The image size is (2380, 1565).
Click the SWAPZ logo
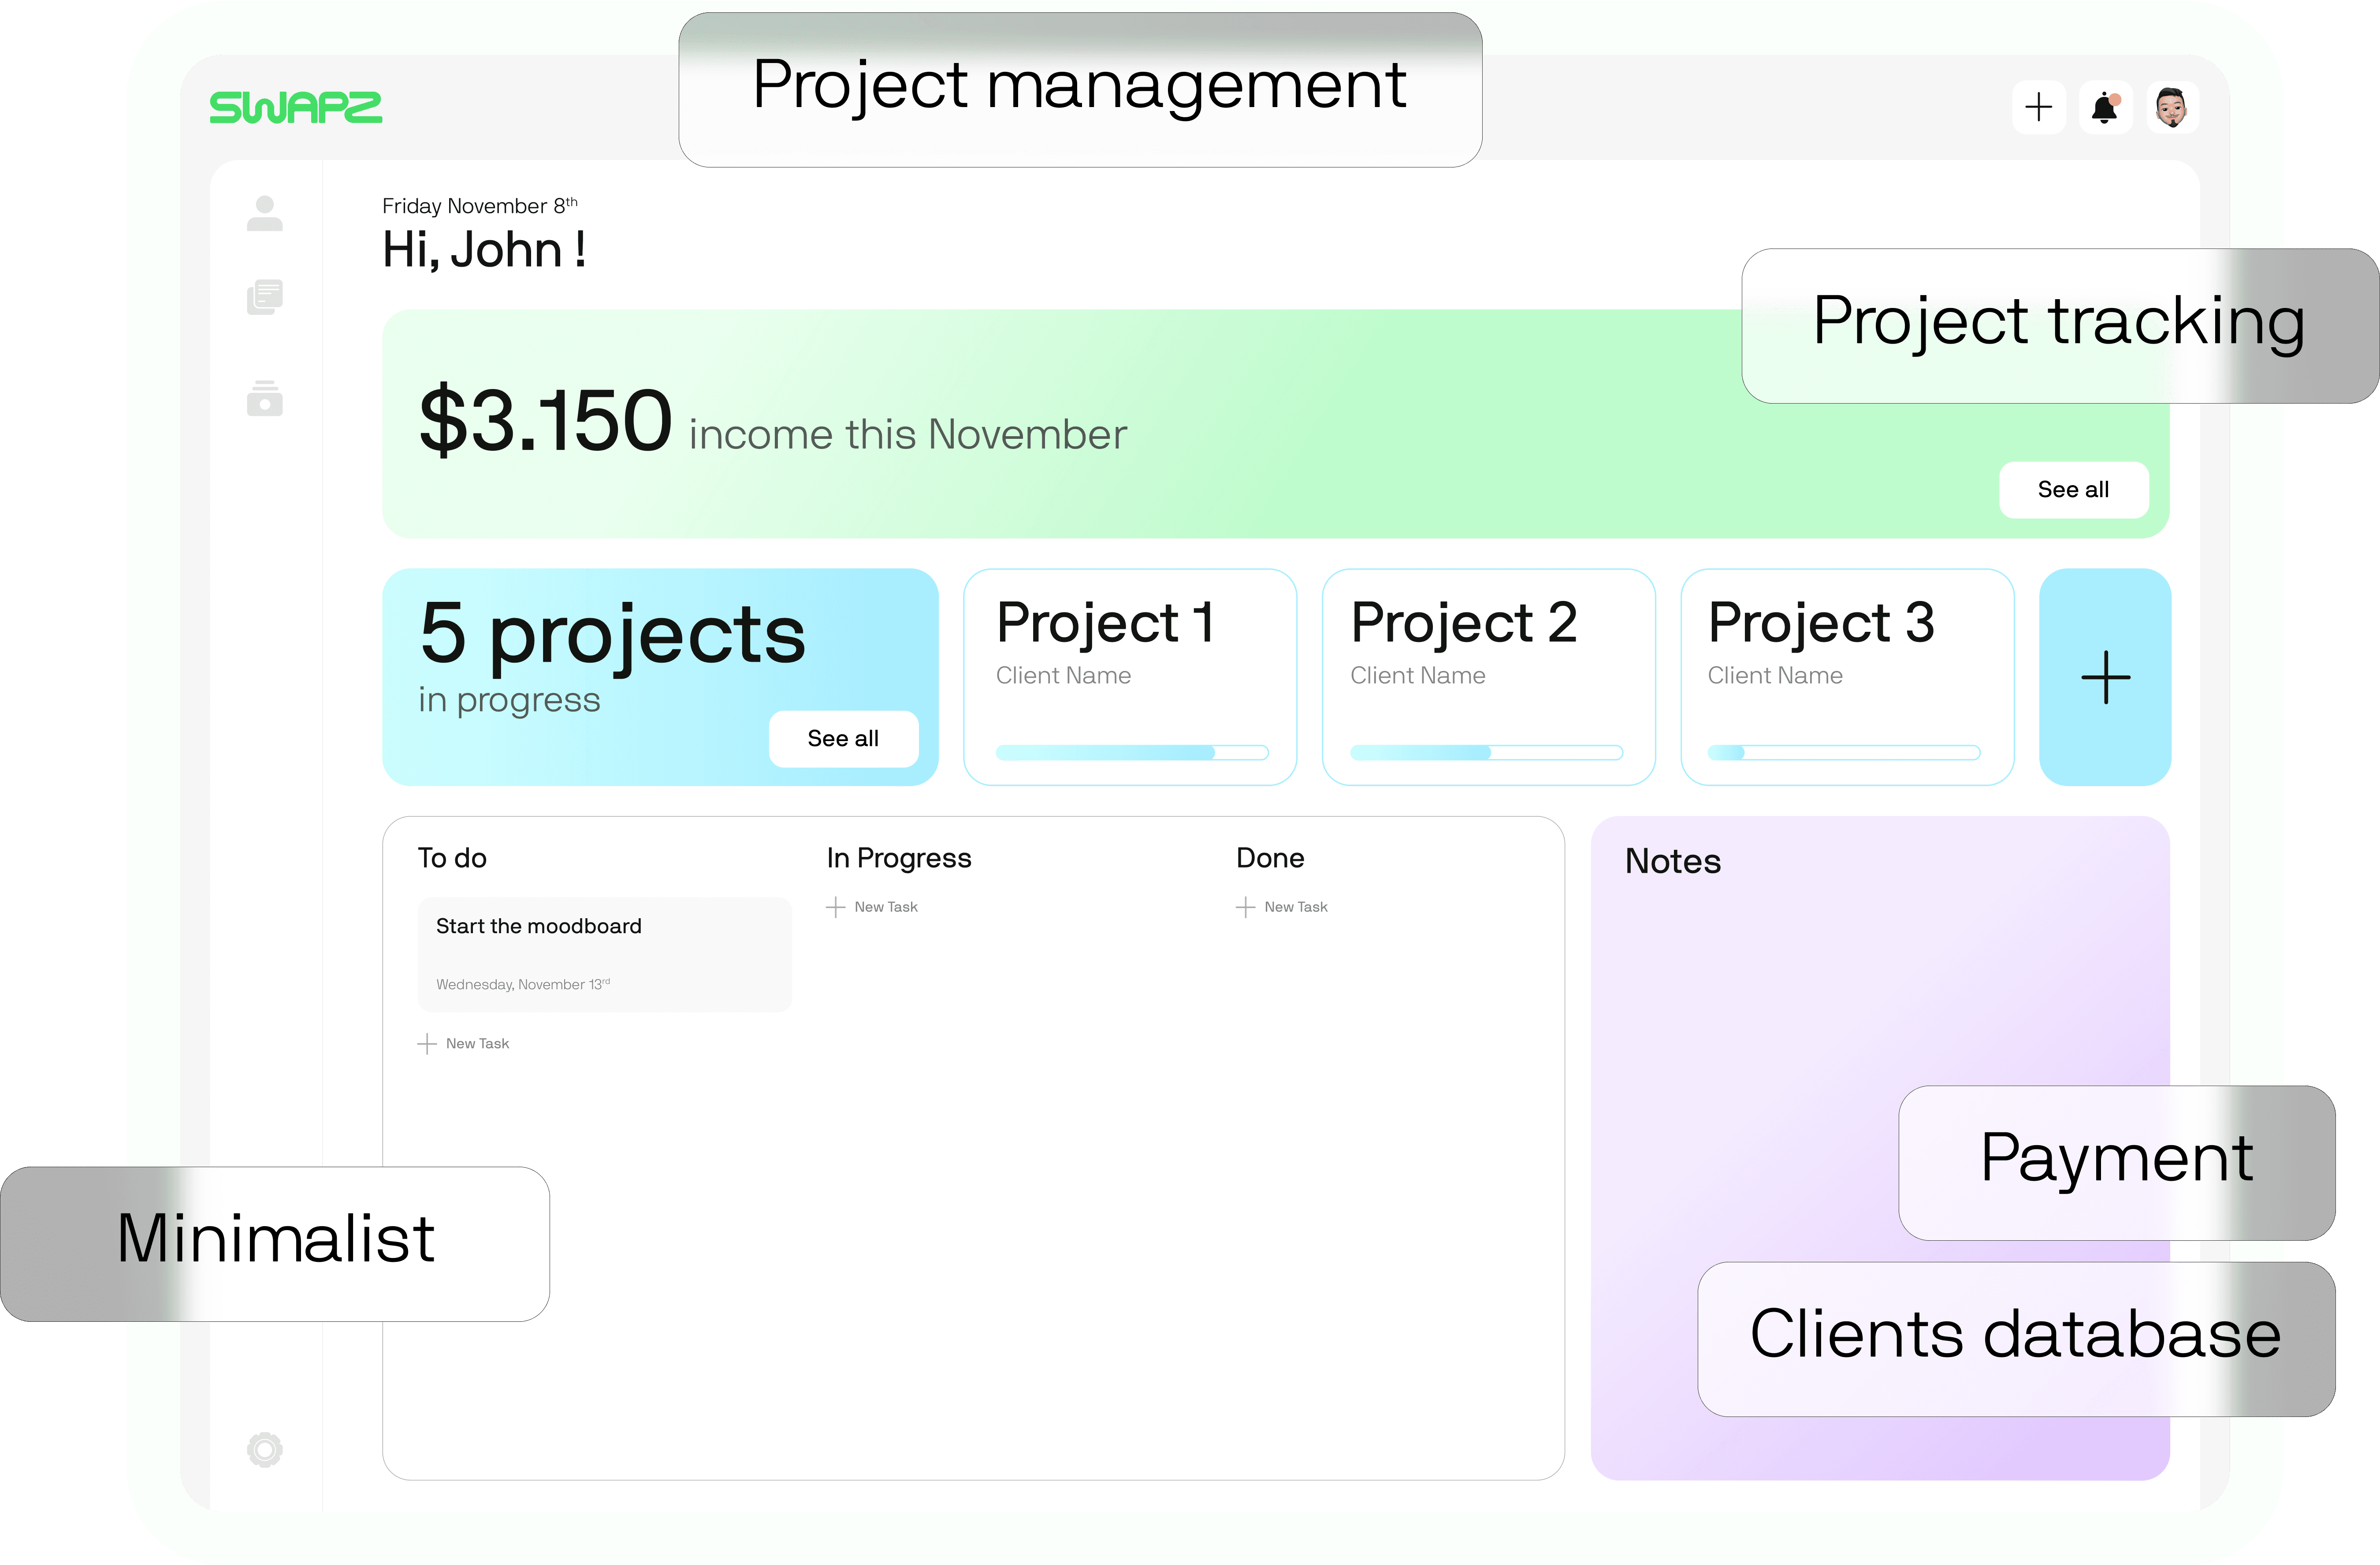click(296, 108)
